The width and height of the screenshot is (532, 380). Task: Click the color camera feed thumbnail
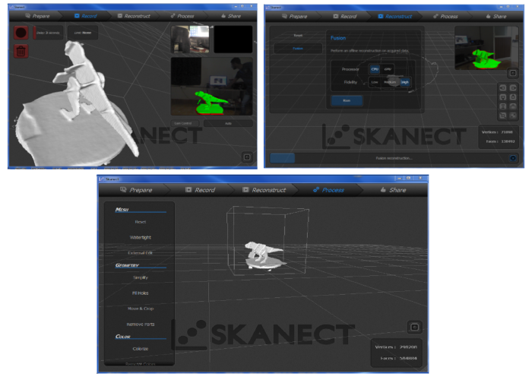coord(190,40)
